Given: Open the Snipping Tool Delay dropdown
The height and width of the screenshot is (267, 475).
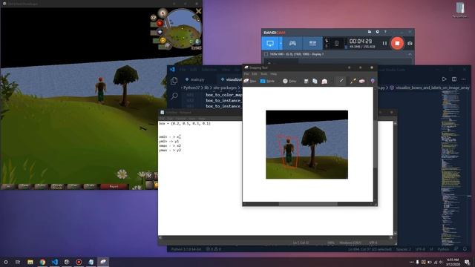Looking at the screenshot, I should coord(289,81).
